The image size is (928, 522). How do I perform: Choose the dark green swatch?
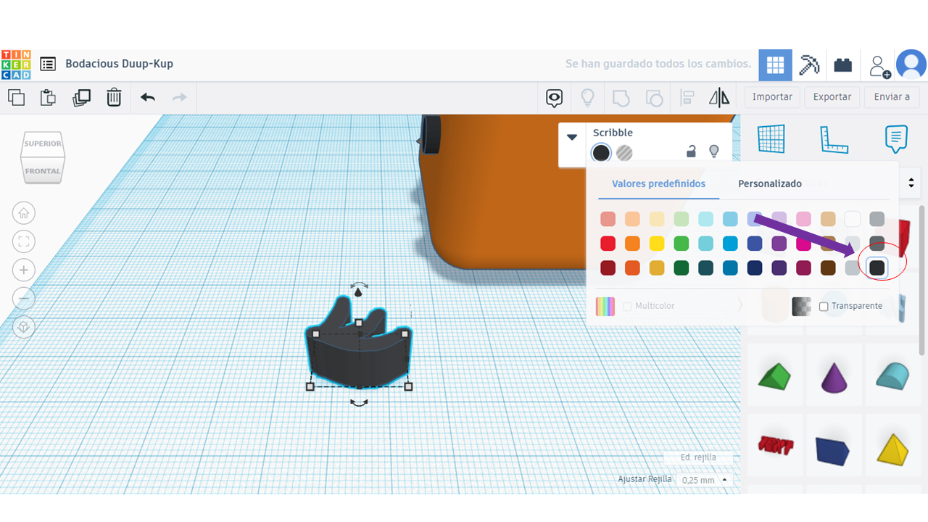[681, 268]
